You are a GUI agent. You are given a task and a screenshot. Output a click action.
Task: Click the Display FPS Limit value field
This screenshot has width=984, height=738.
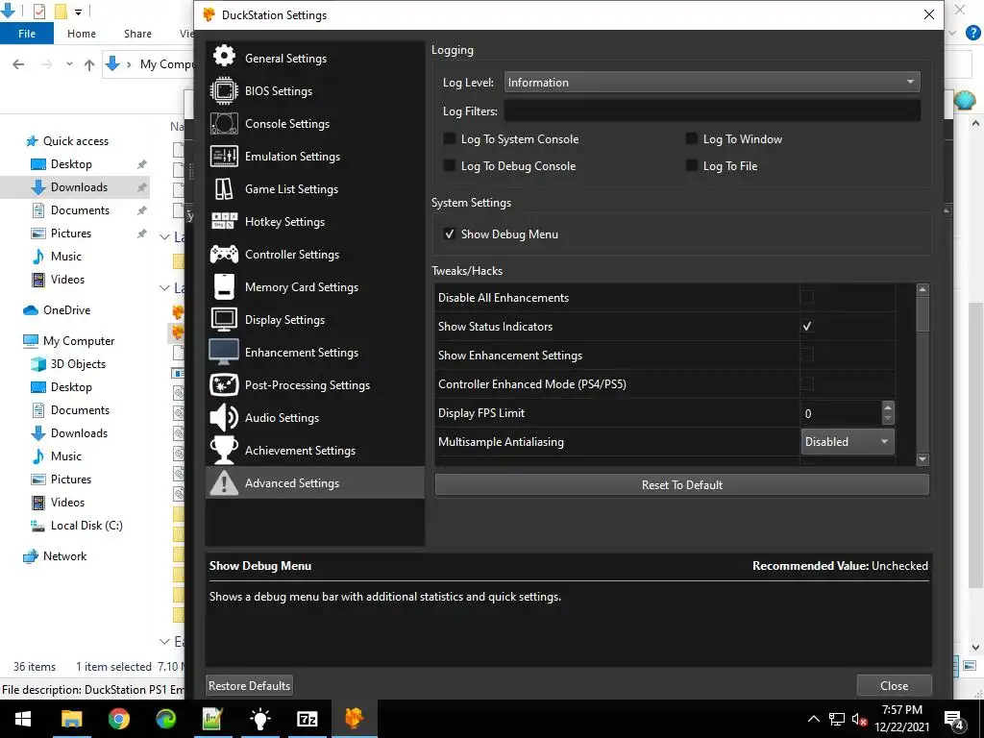coord(842,413)
